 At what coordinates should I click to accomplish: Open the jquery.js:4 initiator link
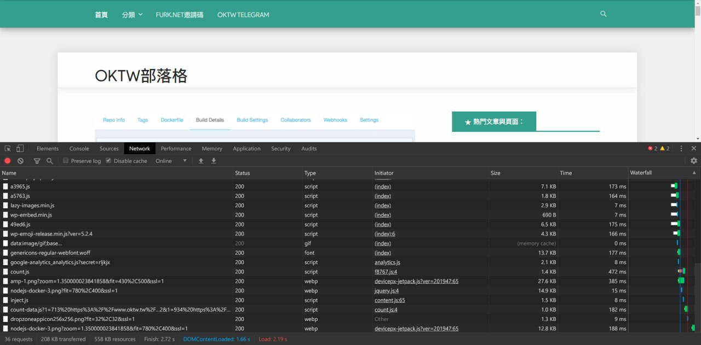coord(387,291)
